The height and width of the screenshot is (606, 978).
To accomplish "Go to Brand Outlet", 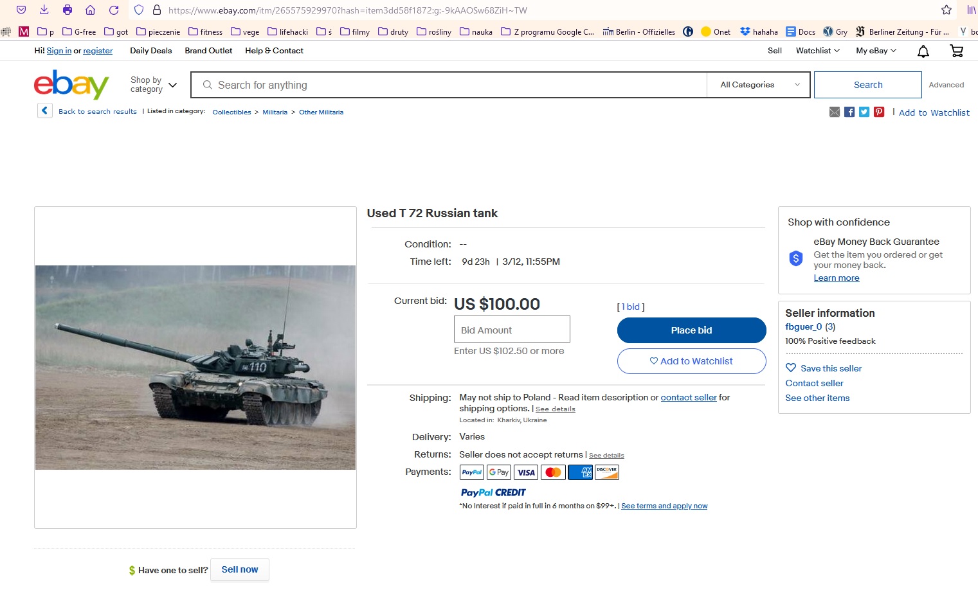I will click(x=208, y=51).
